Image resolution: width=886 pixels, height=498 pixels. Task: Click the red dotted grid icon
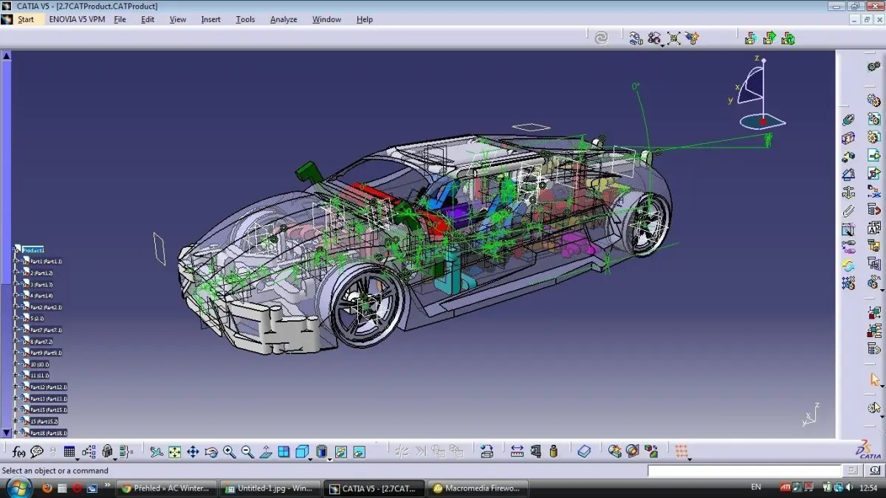click(681, 452)
